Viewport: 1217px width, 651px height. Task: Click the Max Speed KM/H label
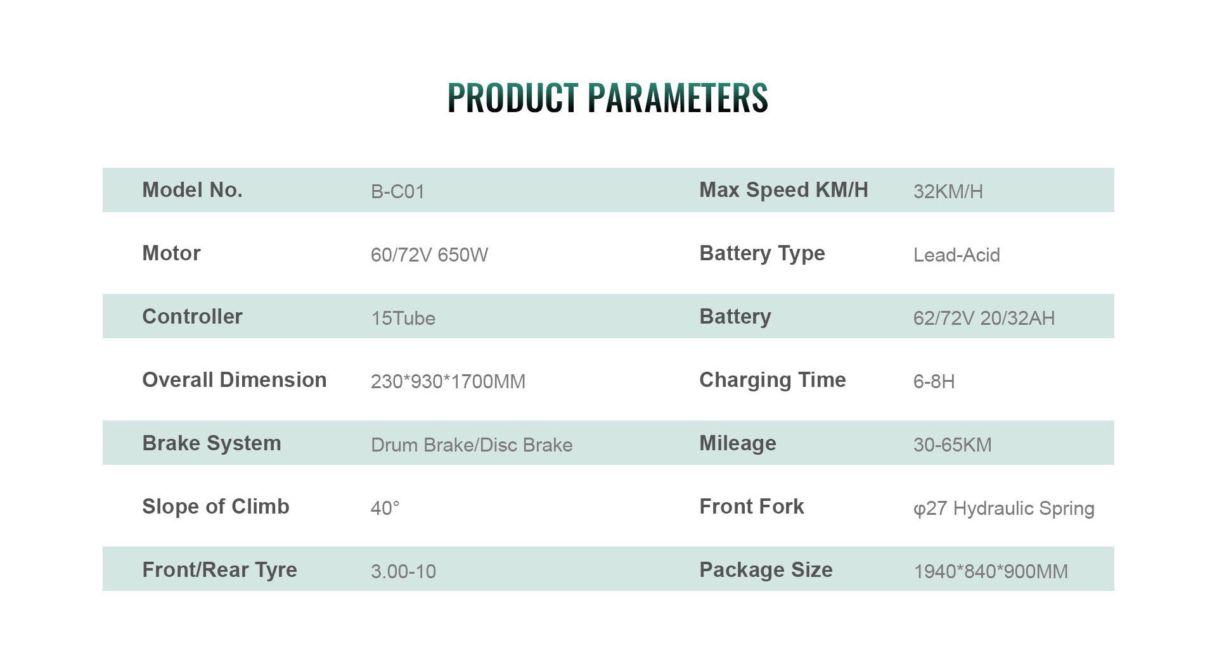point(783,190)
